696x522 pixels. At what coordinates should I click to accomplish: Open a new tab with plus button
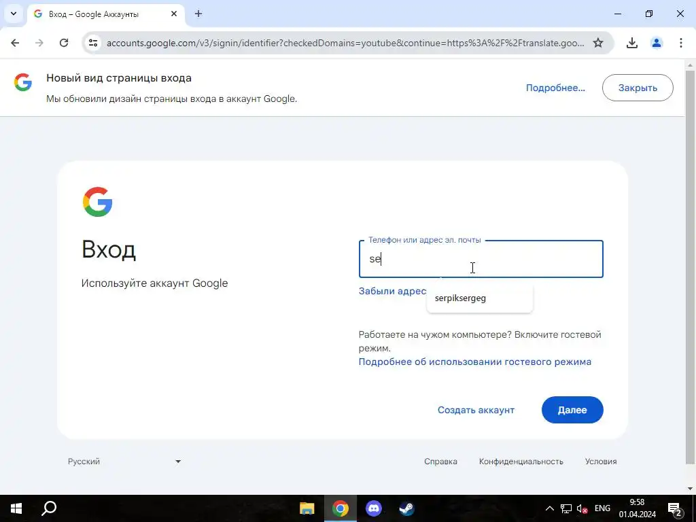click(x=198, y=14)
